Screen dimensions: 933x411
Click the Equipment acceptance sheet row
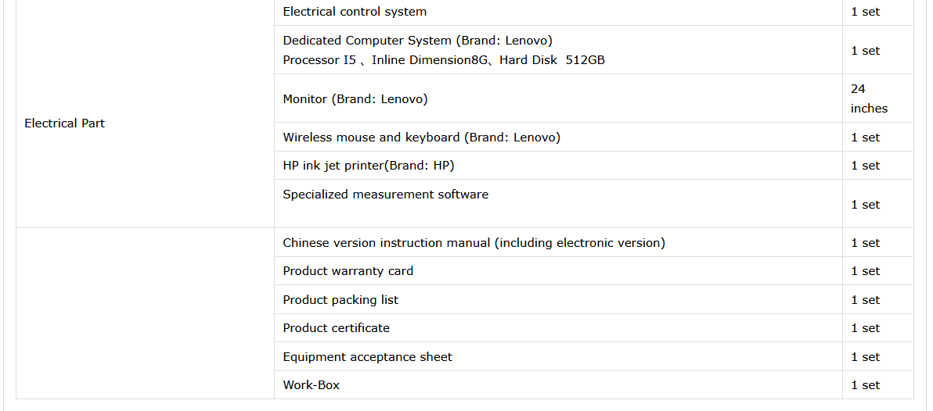pyautogui.click(x=367, y=357)
